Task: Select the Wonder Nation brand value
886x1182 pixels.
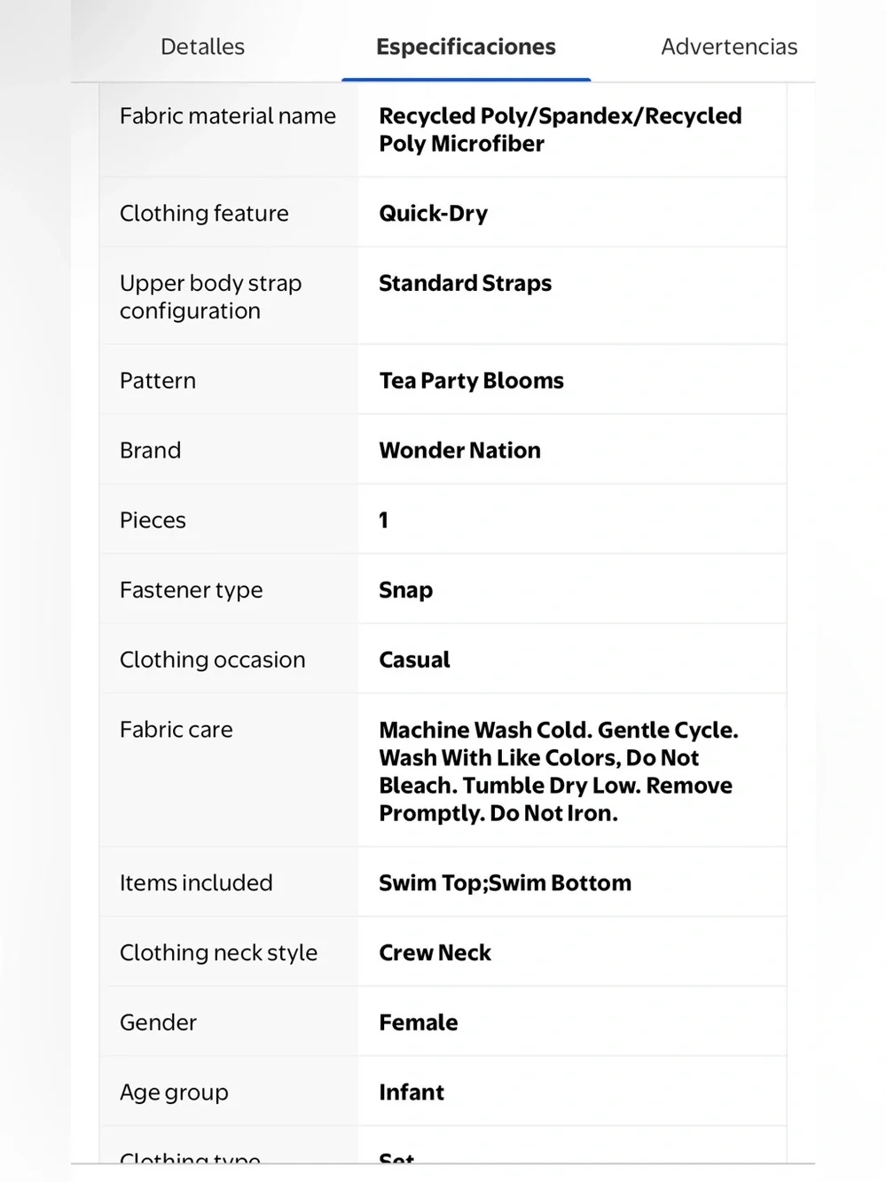Action: 459,450
